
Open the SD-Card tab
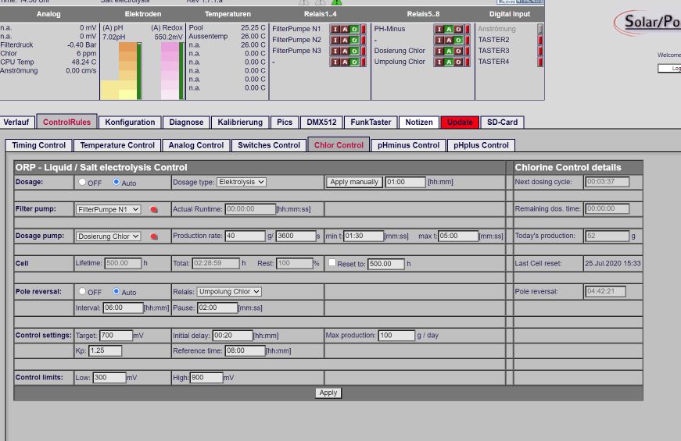(x=502, y=123)
